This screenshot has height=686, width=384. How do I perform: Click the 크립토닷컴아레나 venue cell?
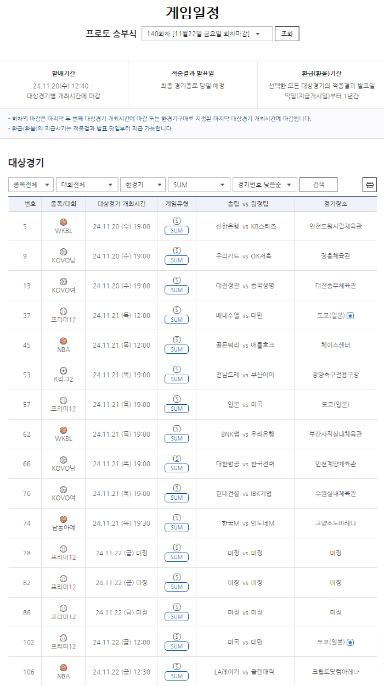coord(336,672)
